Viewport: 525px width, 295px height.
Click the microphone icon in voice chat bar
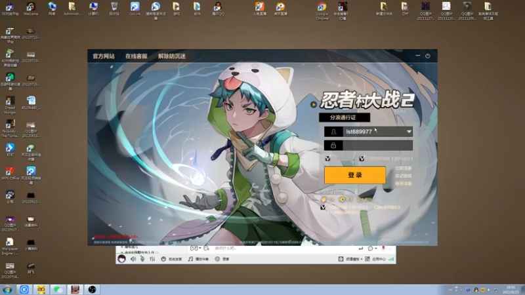(x=142, y=259)
